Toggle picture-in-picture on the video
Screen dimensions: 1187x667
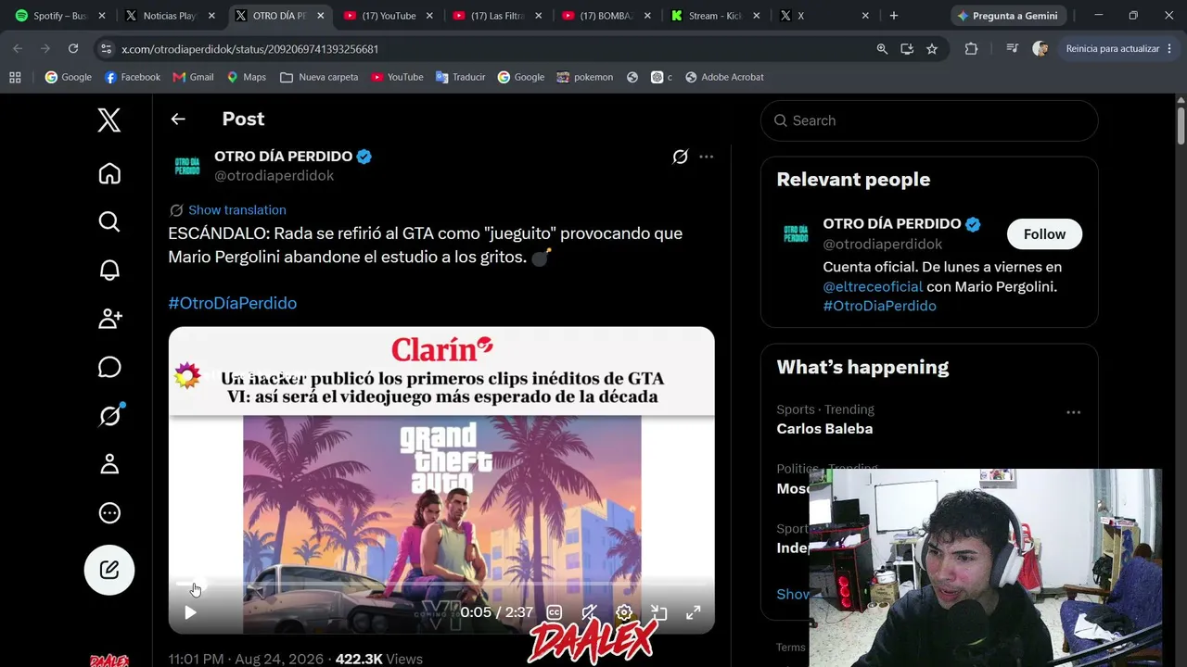[x=658, y=612]
